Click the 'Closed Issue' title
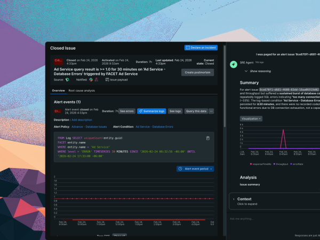The height and width of the screenshot is (240, 320). pos(63,48)
